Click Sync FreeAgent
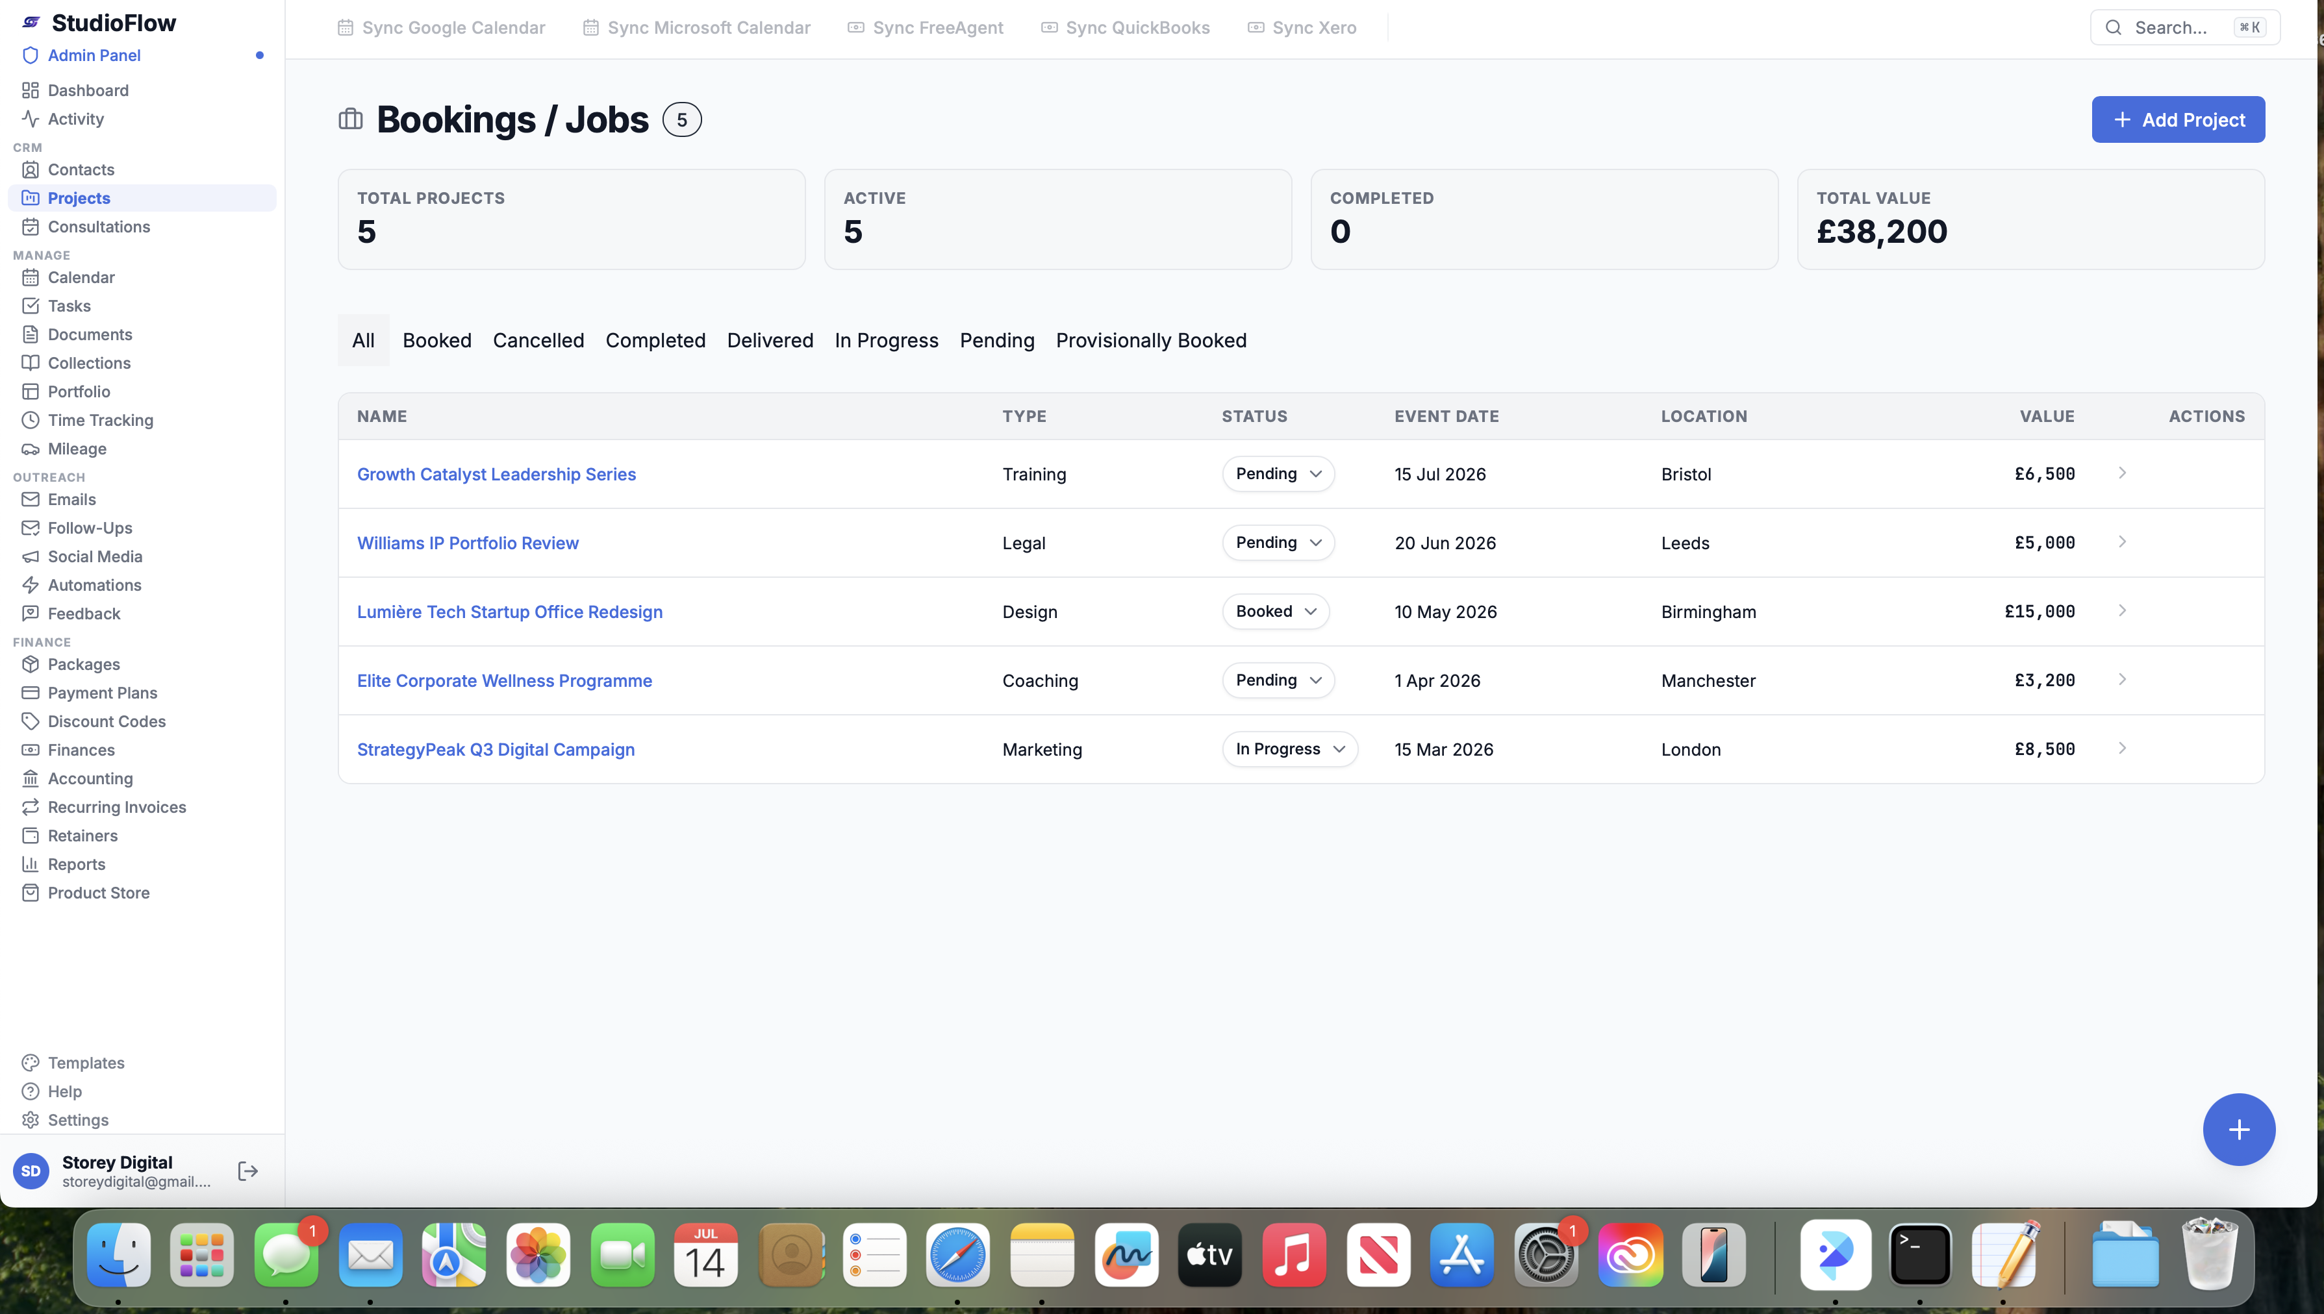The image size is (2324, 1314). pos(926,28)
